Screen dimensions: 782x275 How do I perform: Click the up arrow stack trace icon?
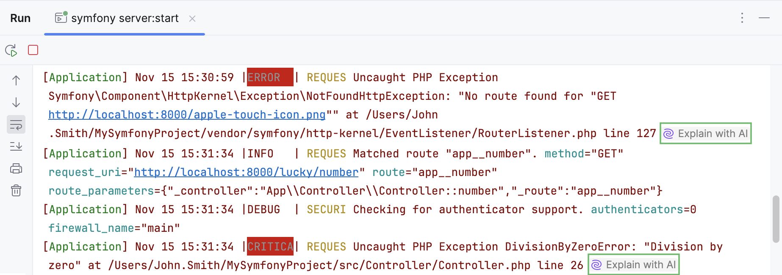16,80
